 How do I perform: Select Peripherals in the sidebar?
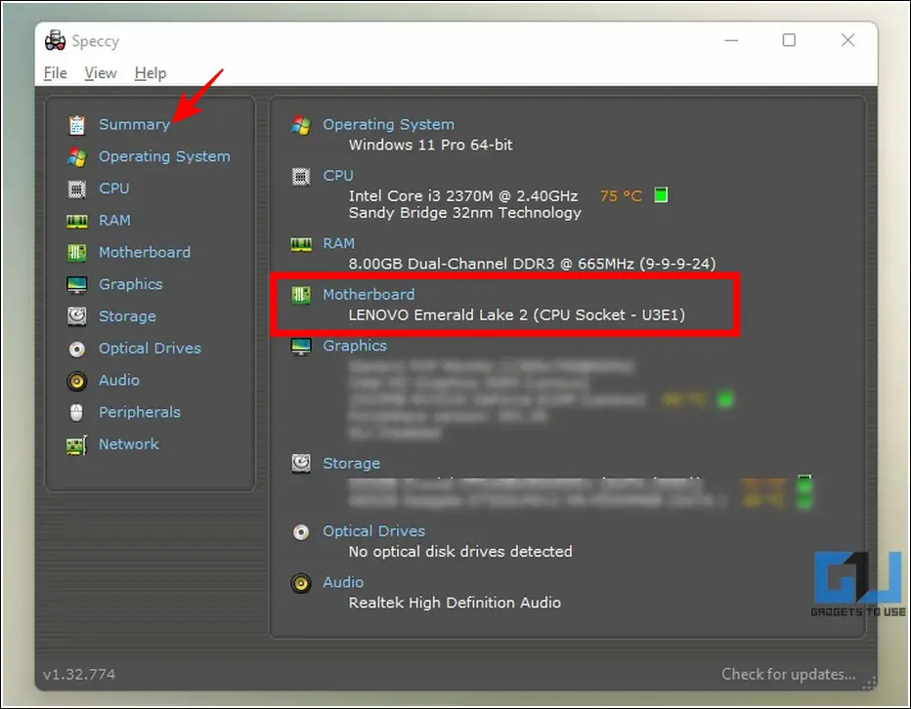click(140, 412)
